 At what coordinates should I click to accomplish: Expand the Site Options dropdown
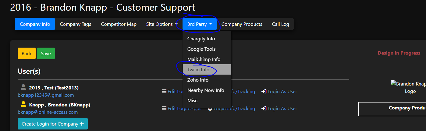[176, 24]
